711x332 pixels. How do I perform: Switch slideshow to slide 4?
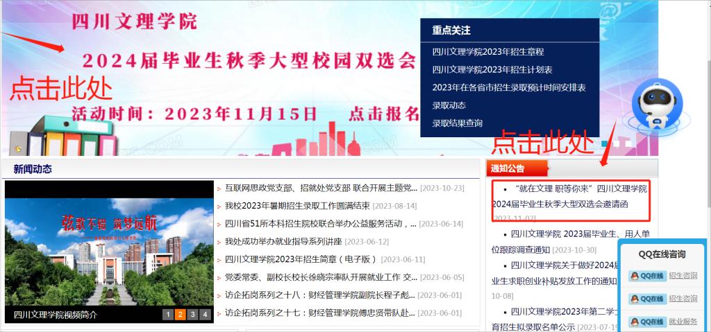pos(205,315)
